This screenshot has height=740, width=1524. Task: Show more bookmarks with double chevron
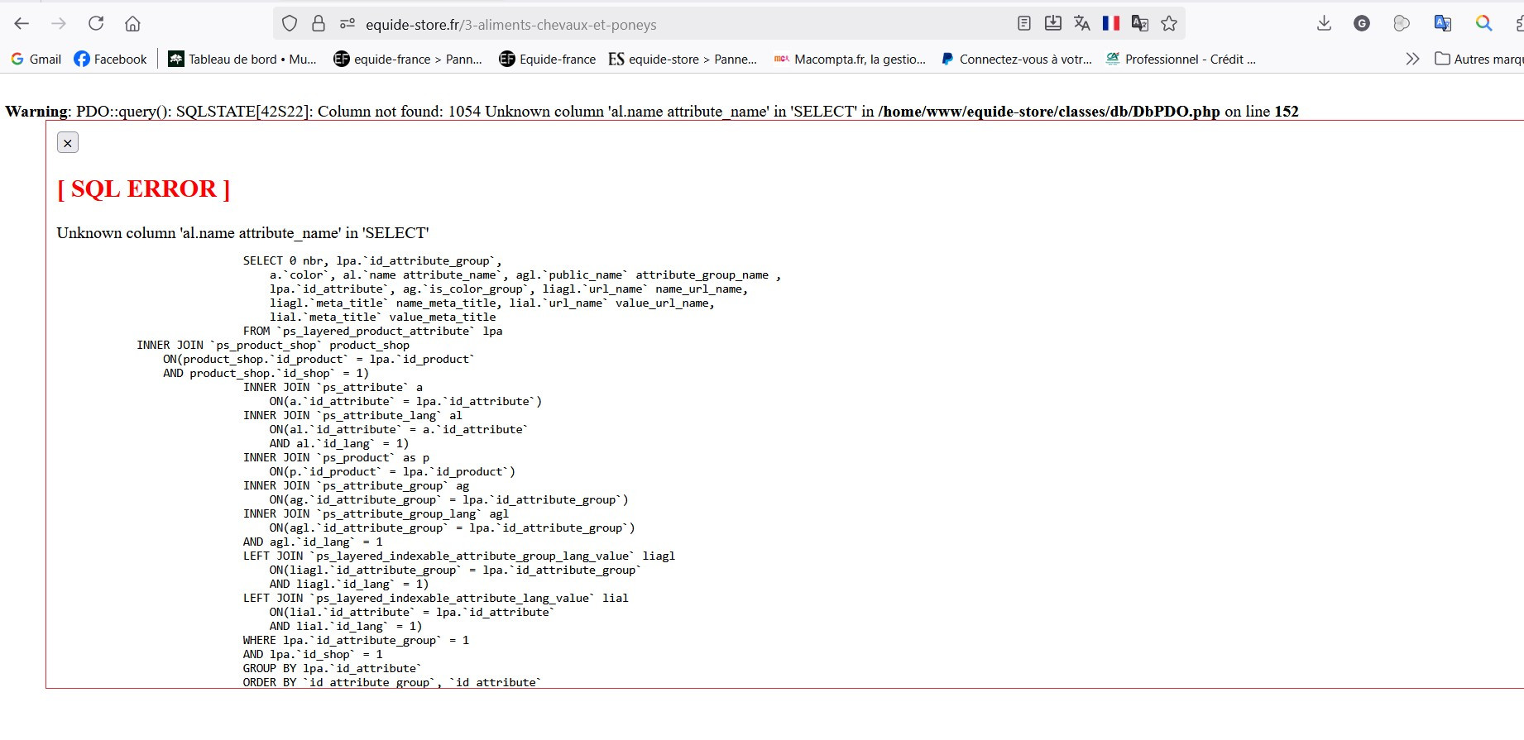click(1412, 59)
